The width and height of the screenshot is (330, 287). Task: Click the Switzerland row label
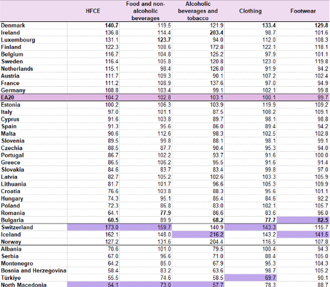click(x=16, y=227)
